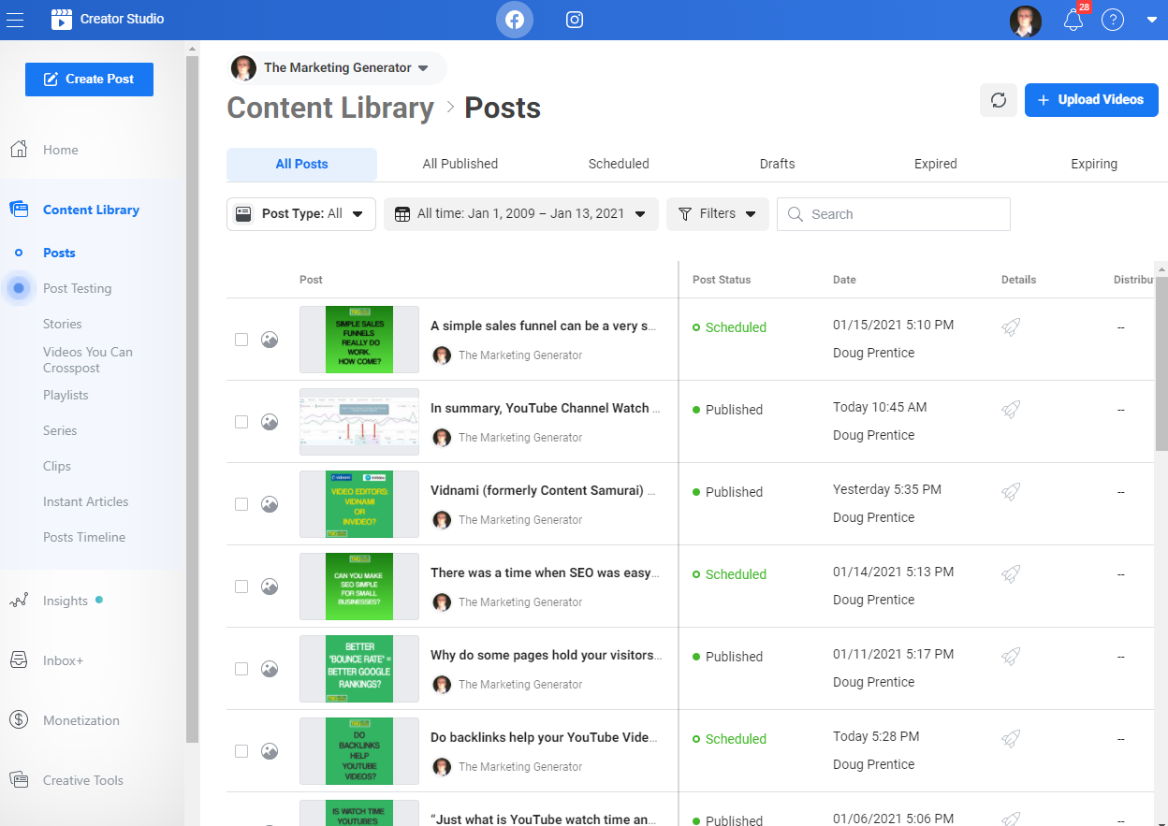Open Inbox+ in the sidebar
Viewport: 1168px width, 826px height.
pos(63,660)
